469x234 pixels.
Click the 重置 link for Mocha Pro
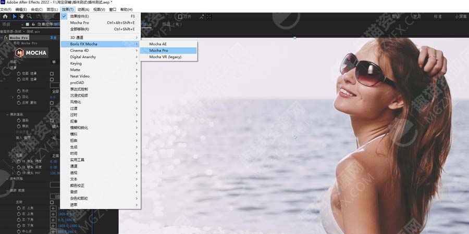point(53,38)
